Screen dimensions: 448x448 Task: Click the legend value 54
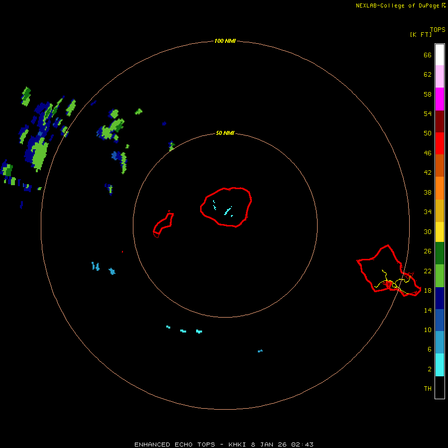click(428, 113)
